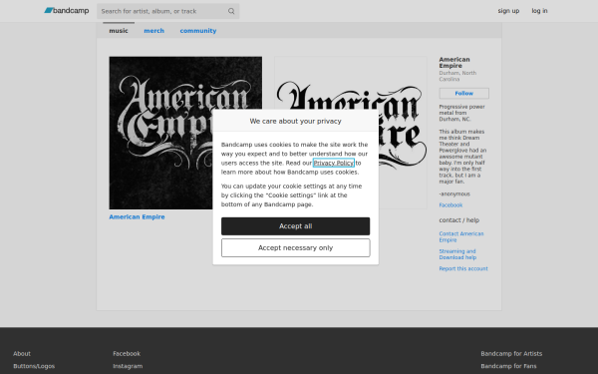Click the American Empire band name heading
The image size is (598, 374).
454,63
